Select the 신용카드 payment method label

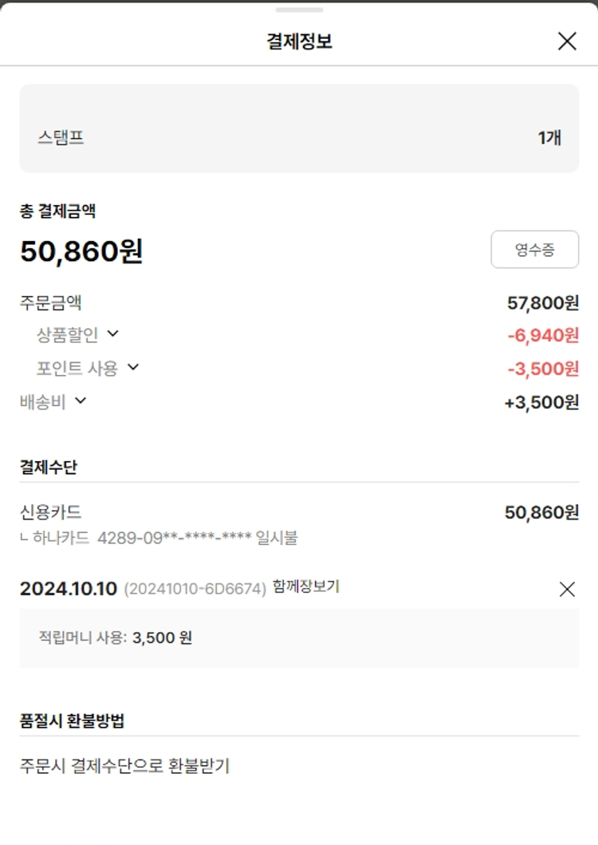(x=51, y=512)
